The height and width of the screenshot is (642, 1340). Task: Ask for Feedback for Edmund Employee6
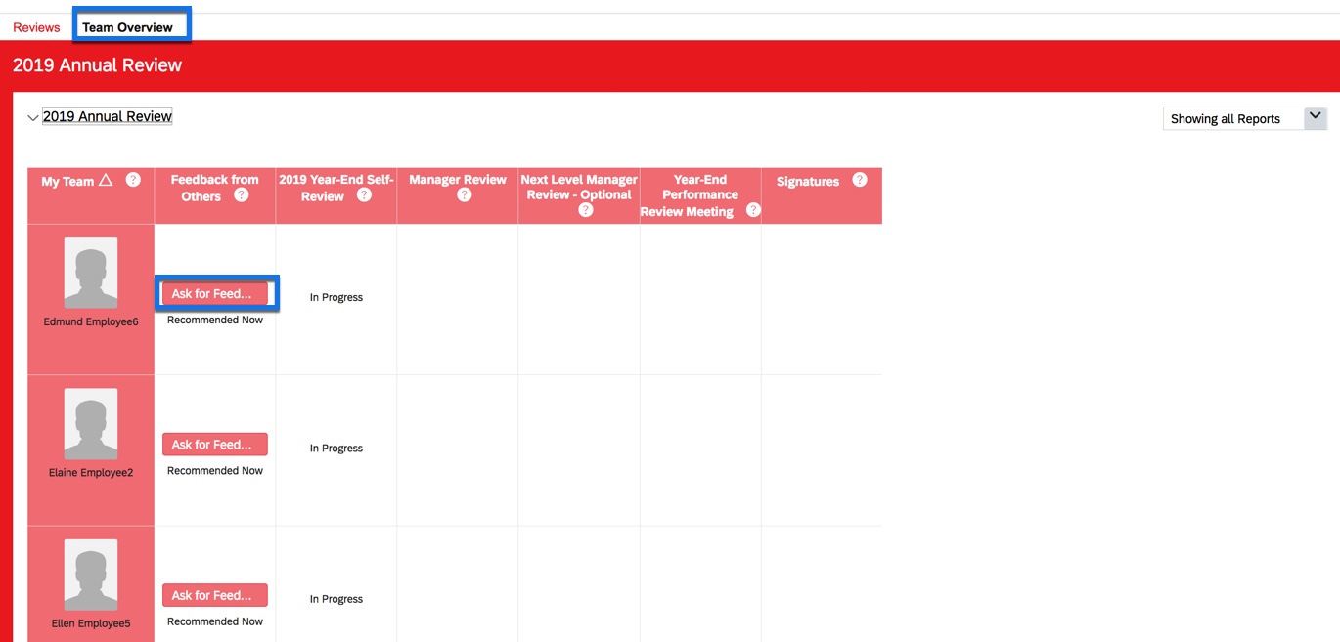214,293
